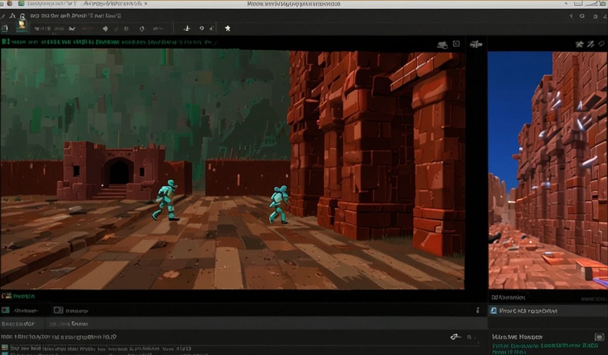Click the icon between main viewport and side preview
This screenshot has width=608, height=355.
(x=476, y=45)
